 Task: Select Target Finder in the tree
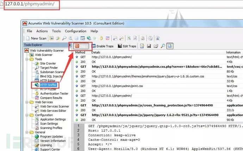pyautogui.click(x=49, y=68)
